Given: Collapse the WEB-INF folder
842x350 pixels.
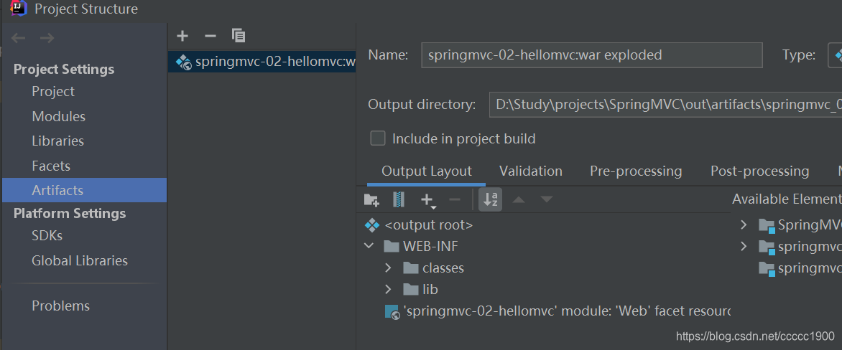Looking at the screenshot, I should 369,247.
